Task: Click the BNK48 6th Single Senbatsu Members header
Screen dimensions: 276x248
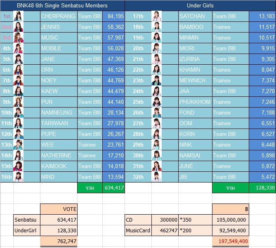Action: click(x=62, y=5)
